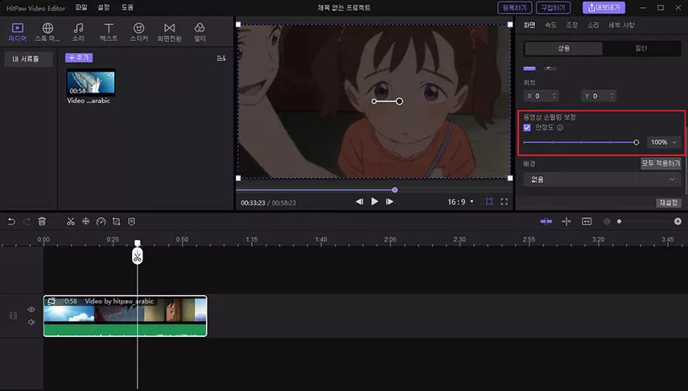Click the Y position stepper arrows
This screenshot has height=391, width=688.
[612, 96]
